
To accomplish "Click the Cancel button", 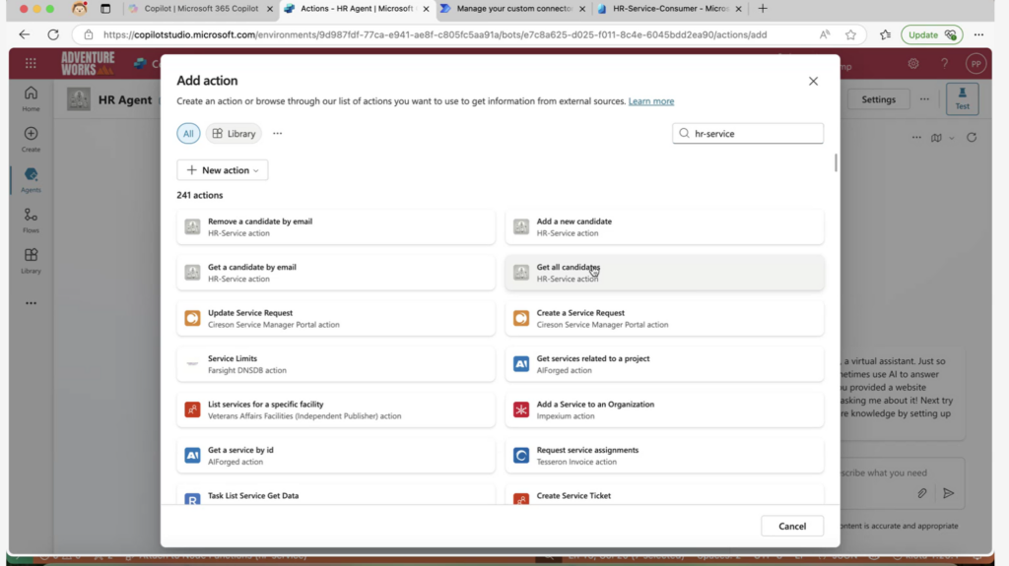I will pos(792,526).
